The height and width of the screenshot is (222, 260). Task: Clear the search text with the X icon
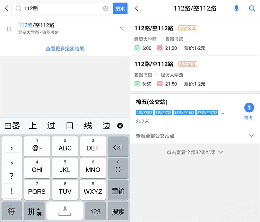[105, 9]
